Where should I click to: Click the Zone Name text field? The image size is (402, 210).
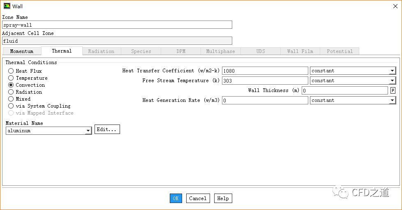[x=117, y=25]
